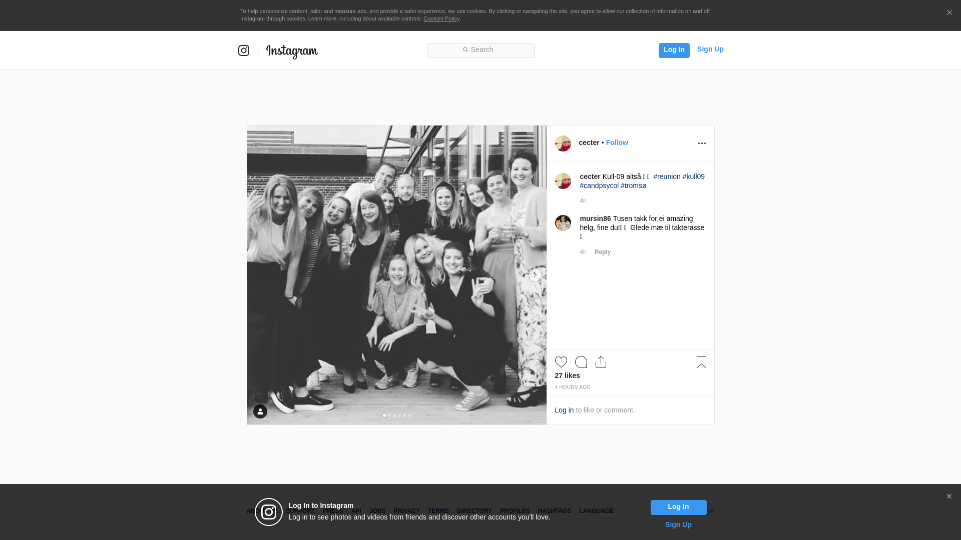Image resolution: width=961 pixels, height=540 pixels.
Task: Focus the Search input field
Action: (x=480, y=50)
